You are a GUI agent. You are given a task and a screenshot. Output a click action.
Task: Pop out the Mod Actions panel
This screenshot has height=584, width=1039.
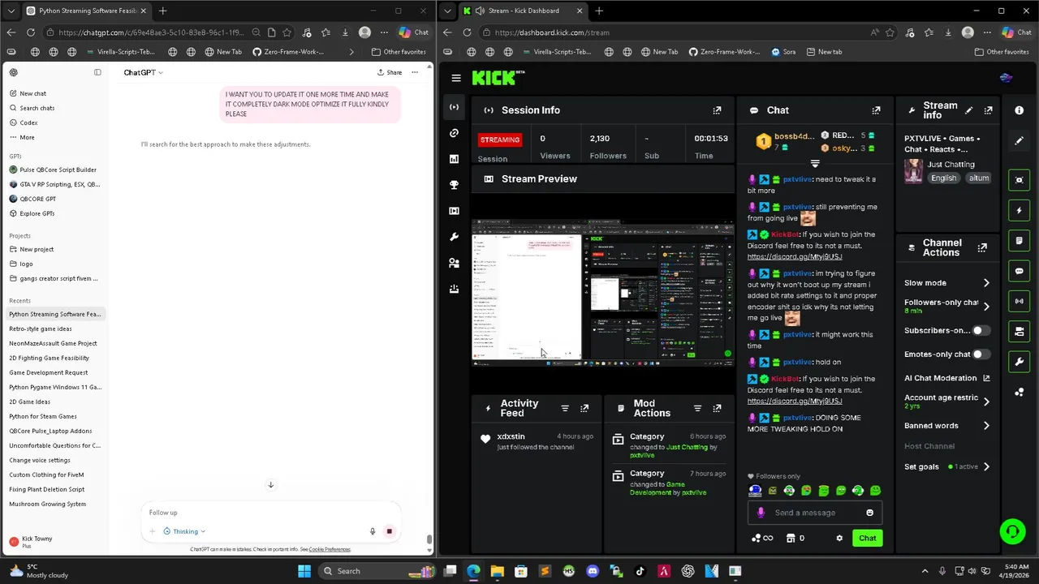(x=717, y=408)
